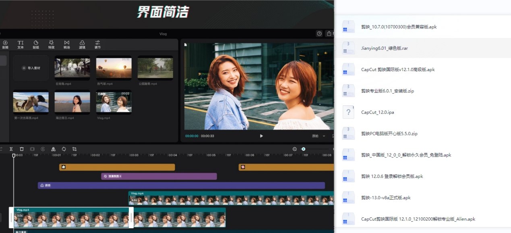
Task: Select the split tool in the timeline toolbar
Action: [x=11, y=149]
